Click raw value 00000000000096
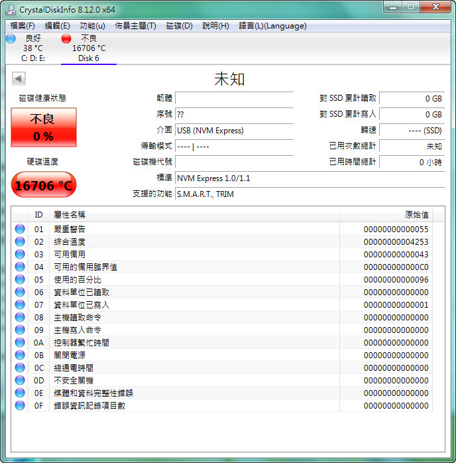The width and height of the screenshot is (456, 463). click(396, 280)
